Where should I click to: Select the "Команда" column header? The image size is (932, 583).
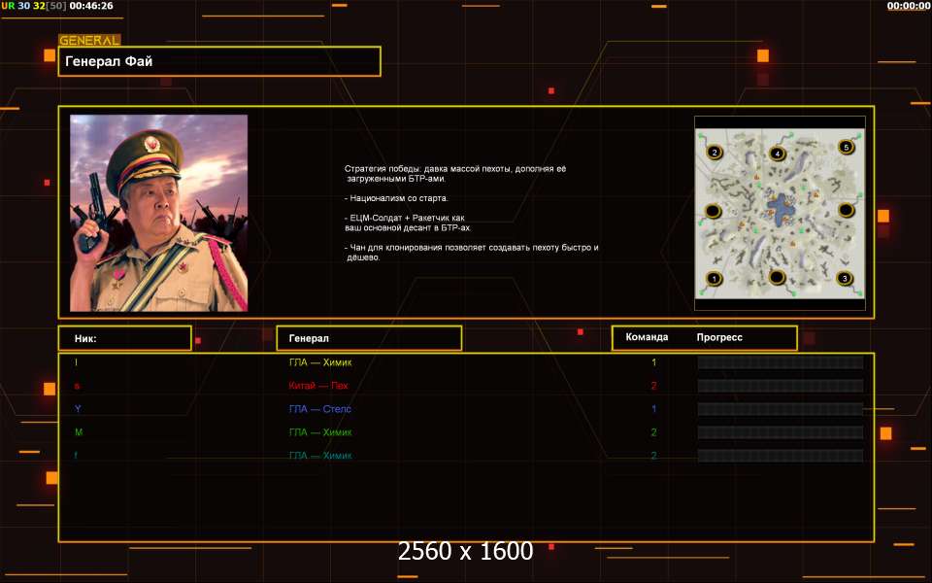point(647,337)
